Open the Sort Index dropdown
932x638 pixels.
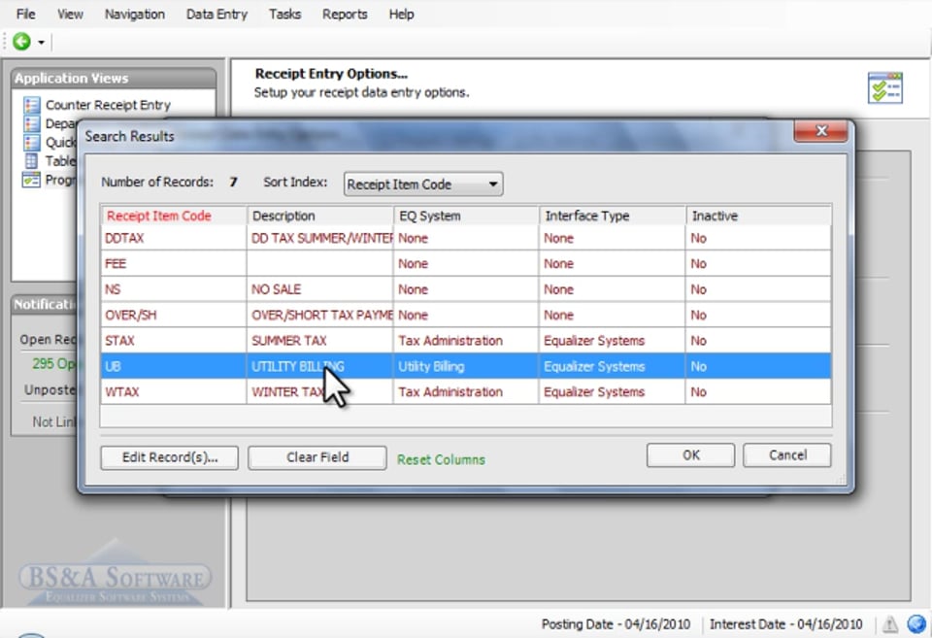click(423, 185)
